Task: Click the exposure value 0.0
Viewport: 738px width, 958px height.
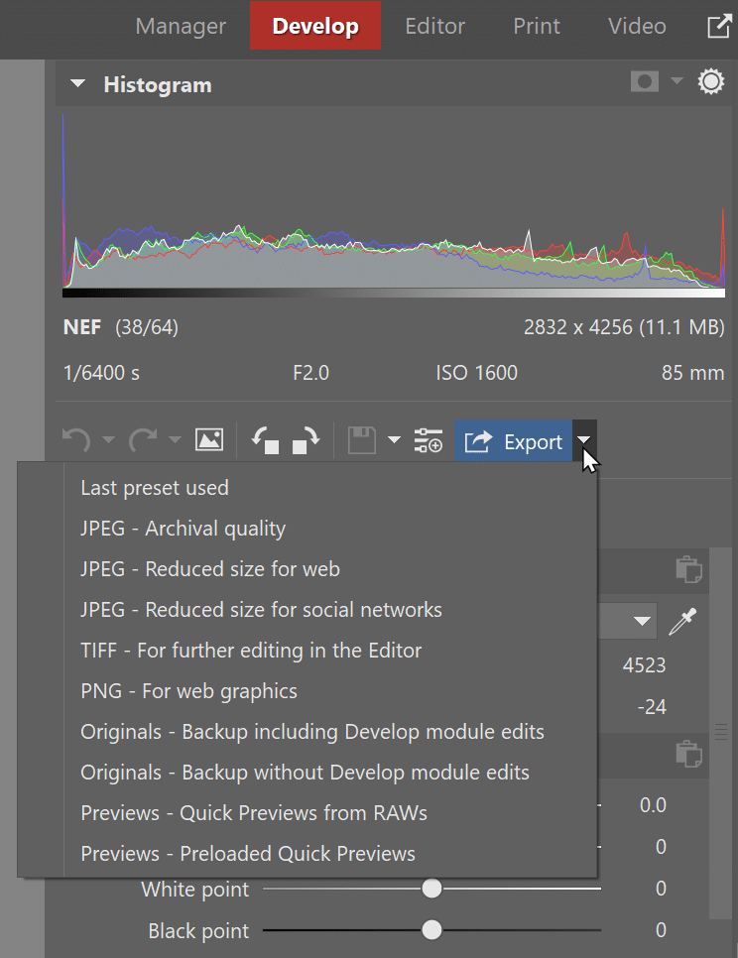Action: click(x=653, y=805)
